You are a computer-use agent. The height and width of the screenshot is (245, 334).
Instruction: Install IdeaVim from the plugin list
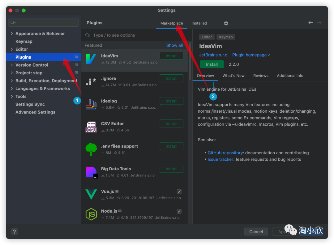pos(171,56)
